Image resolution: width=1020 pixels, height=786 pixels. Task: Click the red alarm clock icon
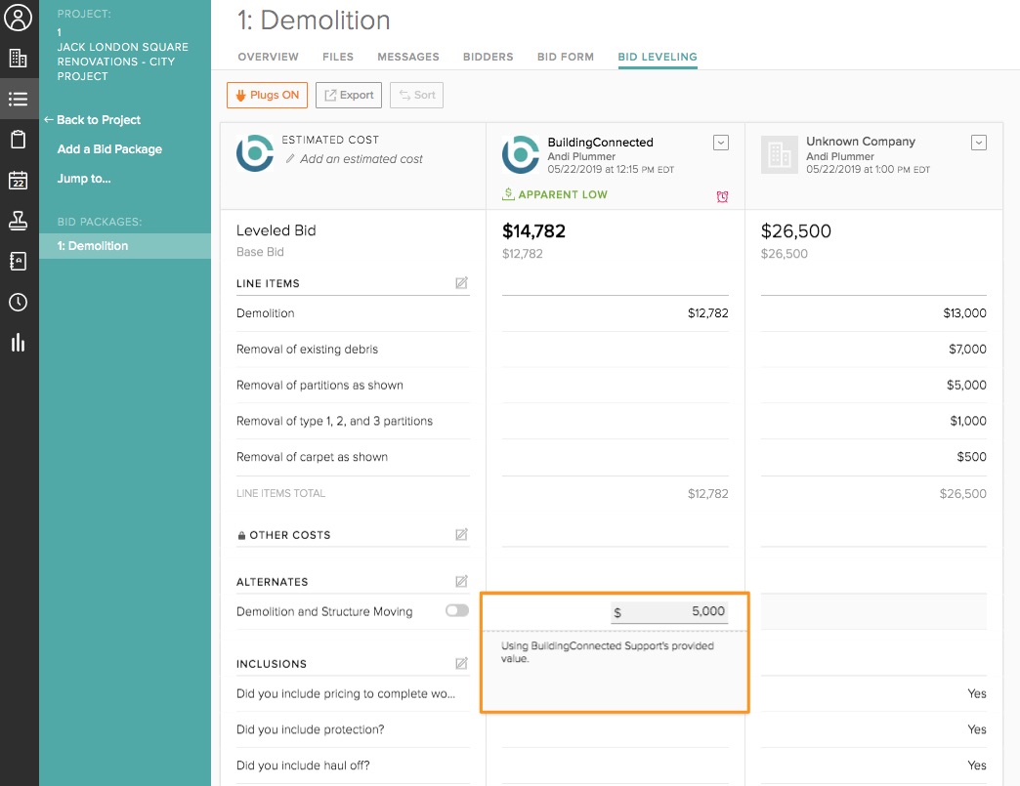pos(722,196)
